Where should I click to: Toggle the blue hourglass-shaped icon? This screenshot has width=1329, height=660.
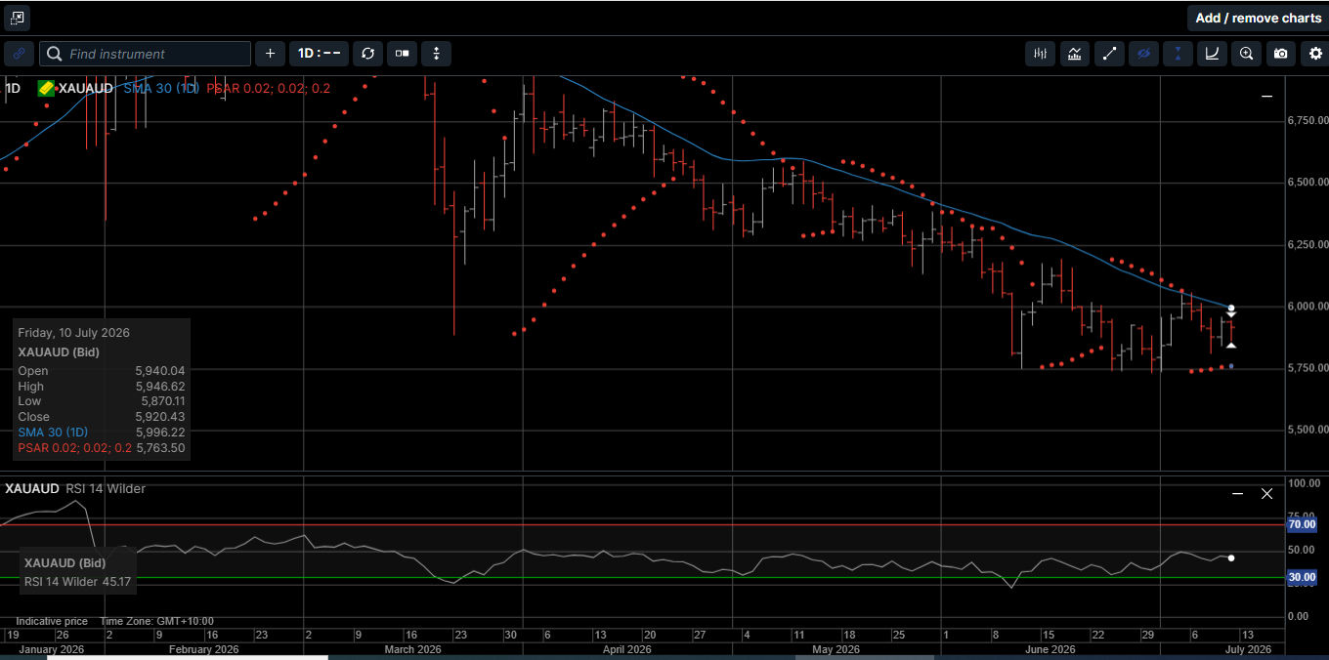(x=1178, y=54)
